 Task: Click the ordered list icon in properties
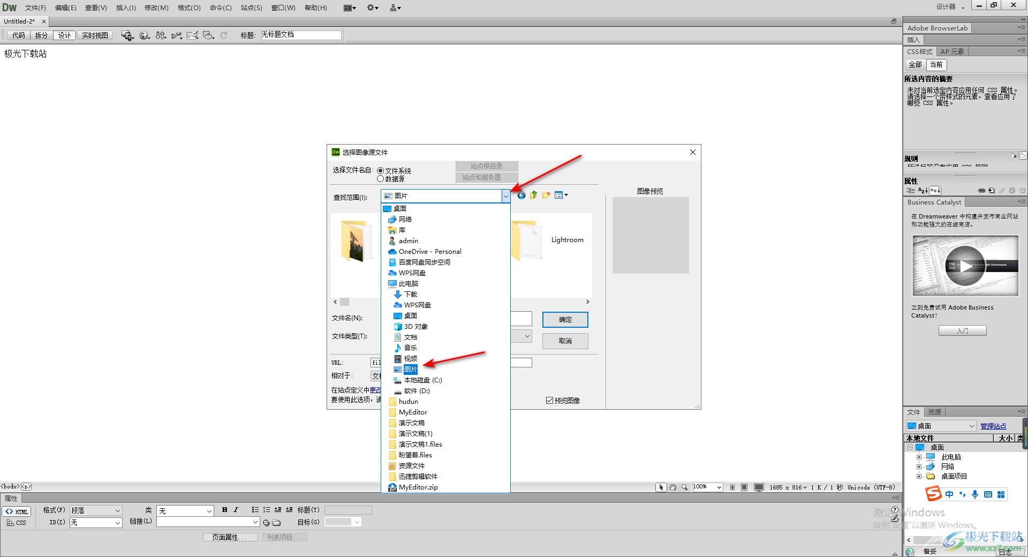click(x=267, y=510)
